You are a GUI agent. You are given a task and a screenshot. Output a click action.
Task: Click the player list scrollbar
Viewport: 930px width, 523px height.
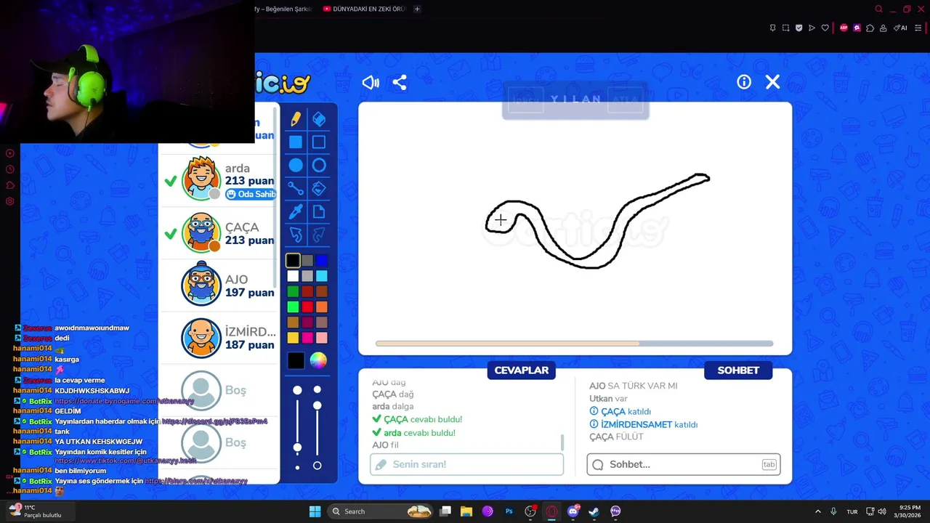[276, 196]
